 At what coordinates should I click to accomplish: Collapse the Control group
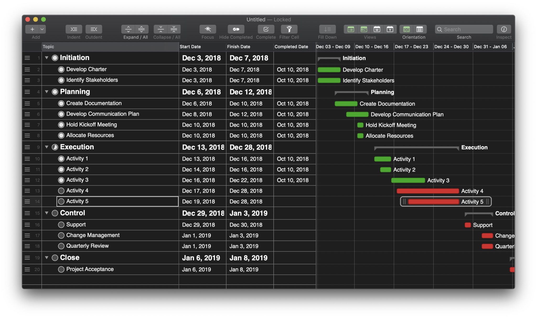(x=47, y=213)
